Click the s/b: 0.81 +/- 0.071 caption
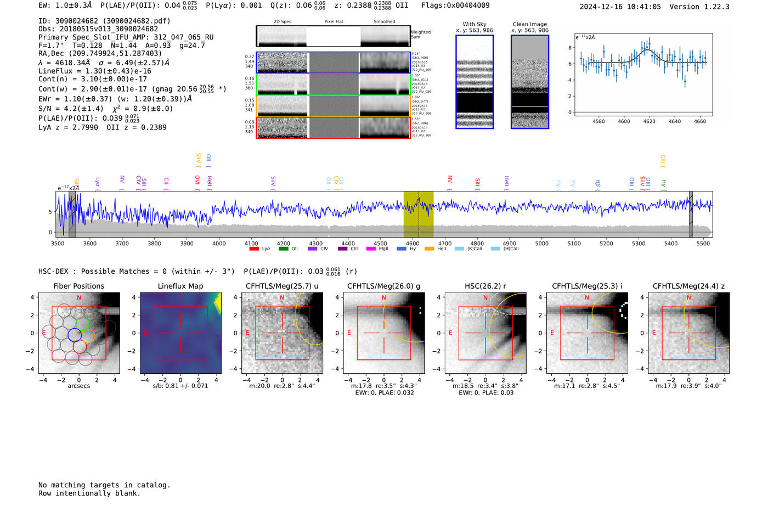Screen dimensions: 768x523 (180, 386)
